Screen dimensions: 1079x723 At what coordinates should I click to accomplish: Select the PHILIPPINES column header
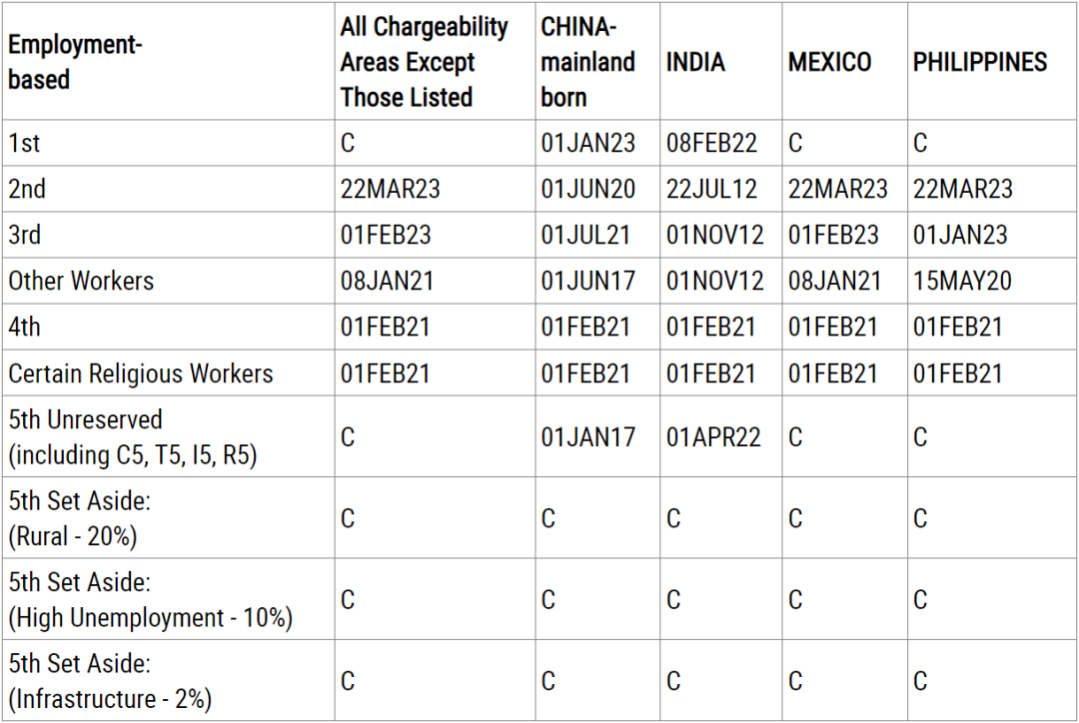click(980, 62)
